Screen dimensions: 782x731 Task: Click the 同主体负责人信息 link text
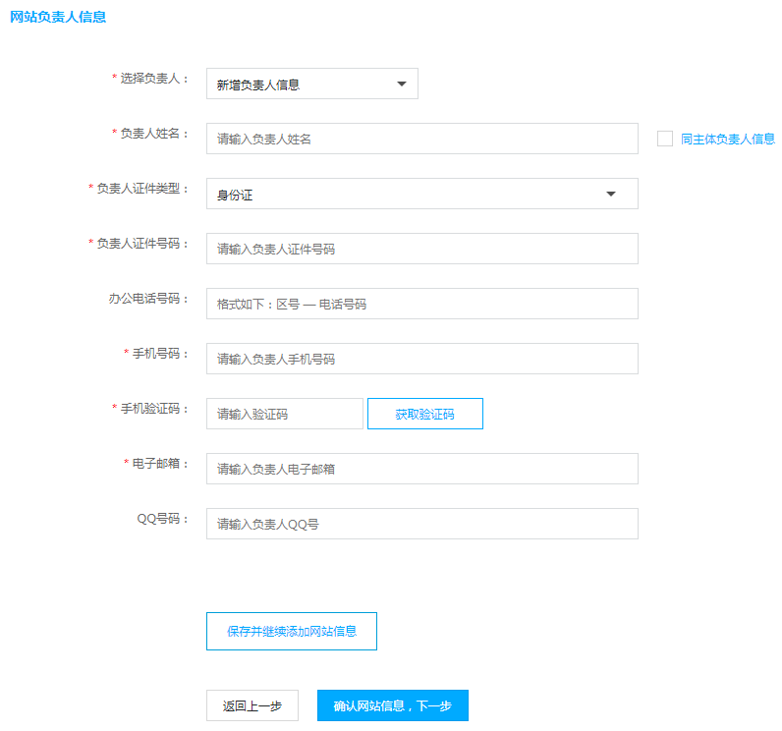pos(728,140)
